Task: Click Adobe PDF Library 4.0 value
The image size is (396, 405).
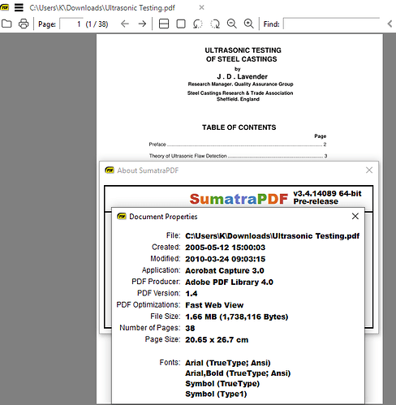Action: point(230,282)
